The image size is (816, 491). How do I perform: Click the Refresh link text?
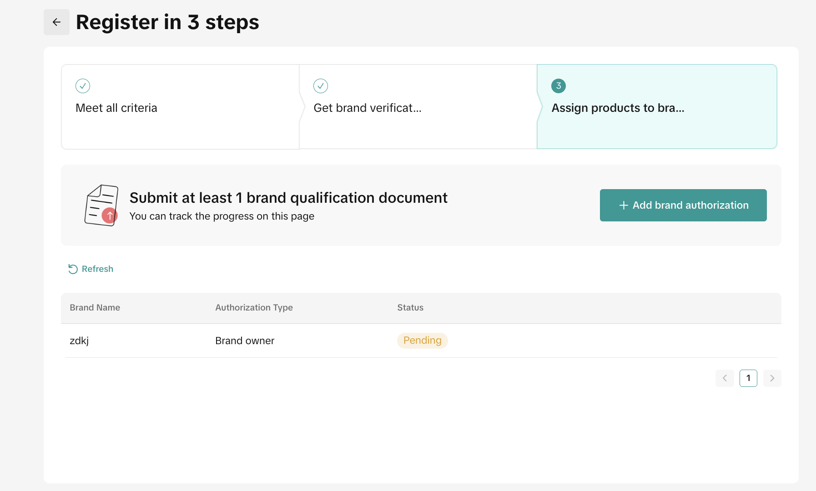(x=97, y=269)
